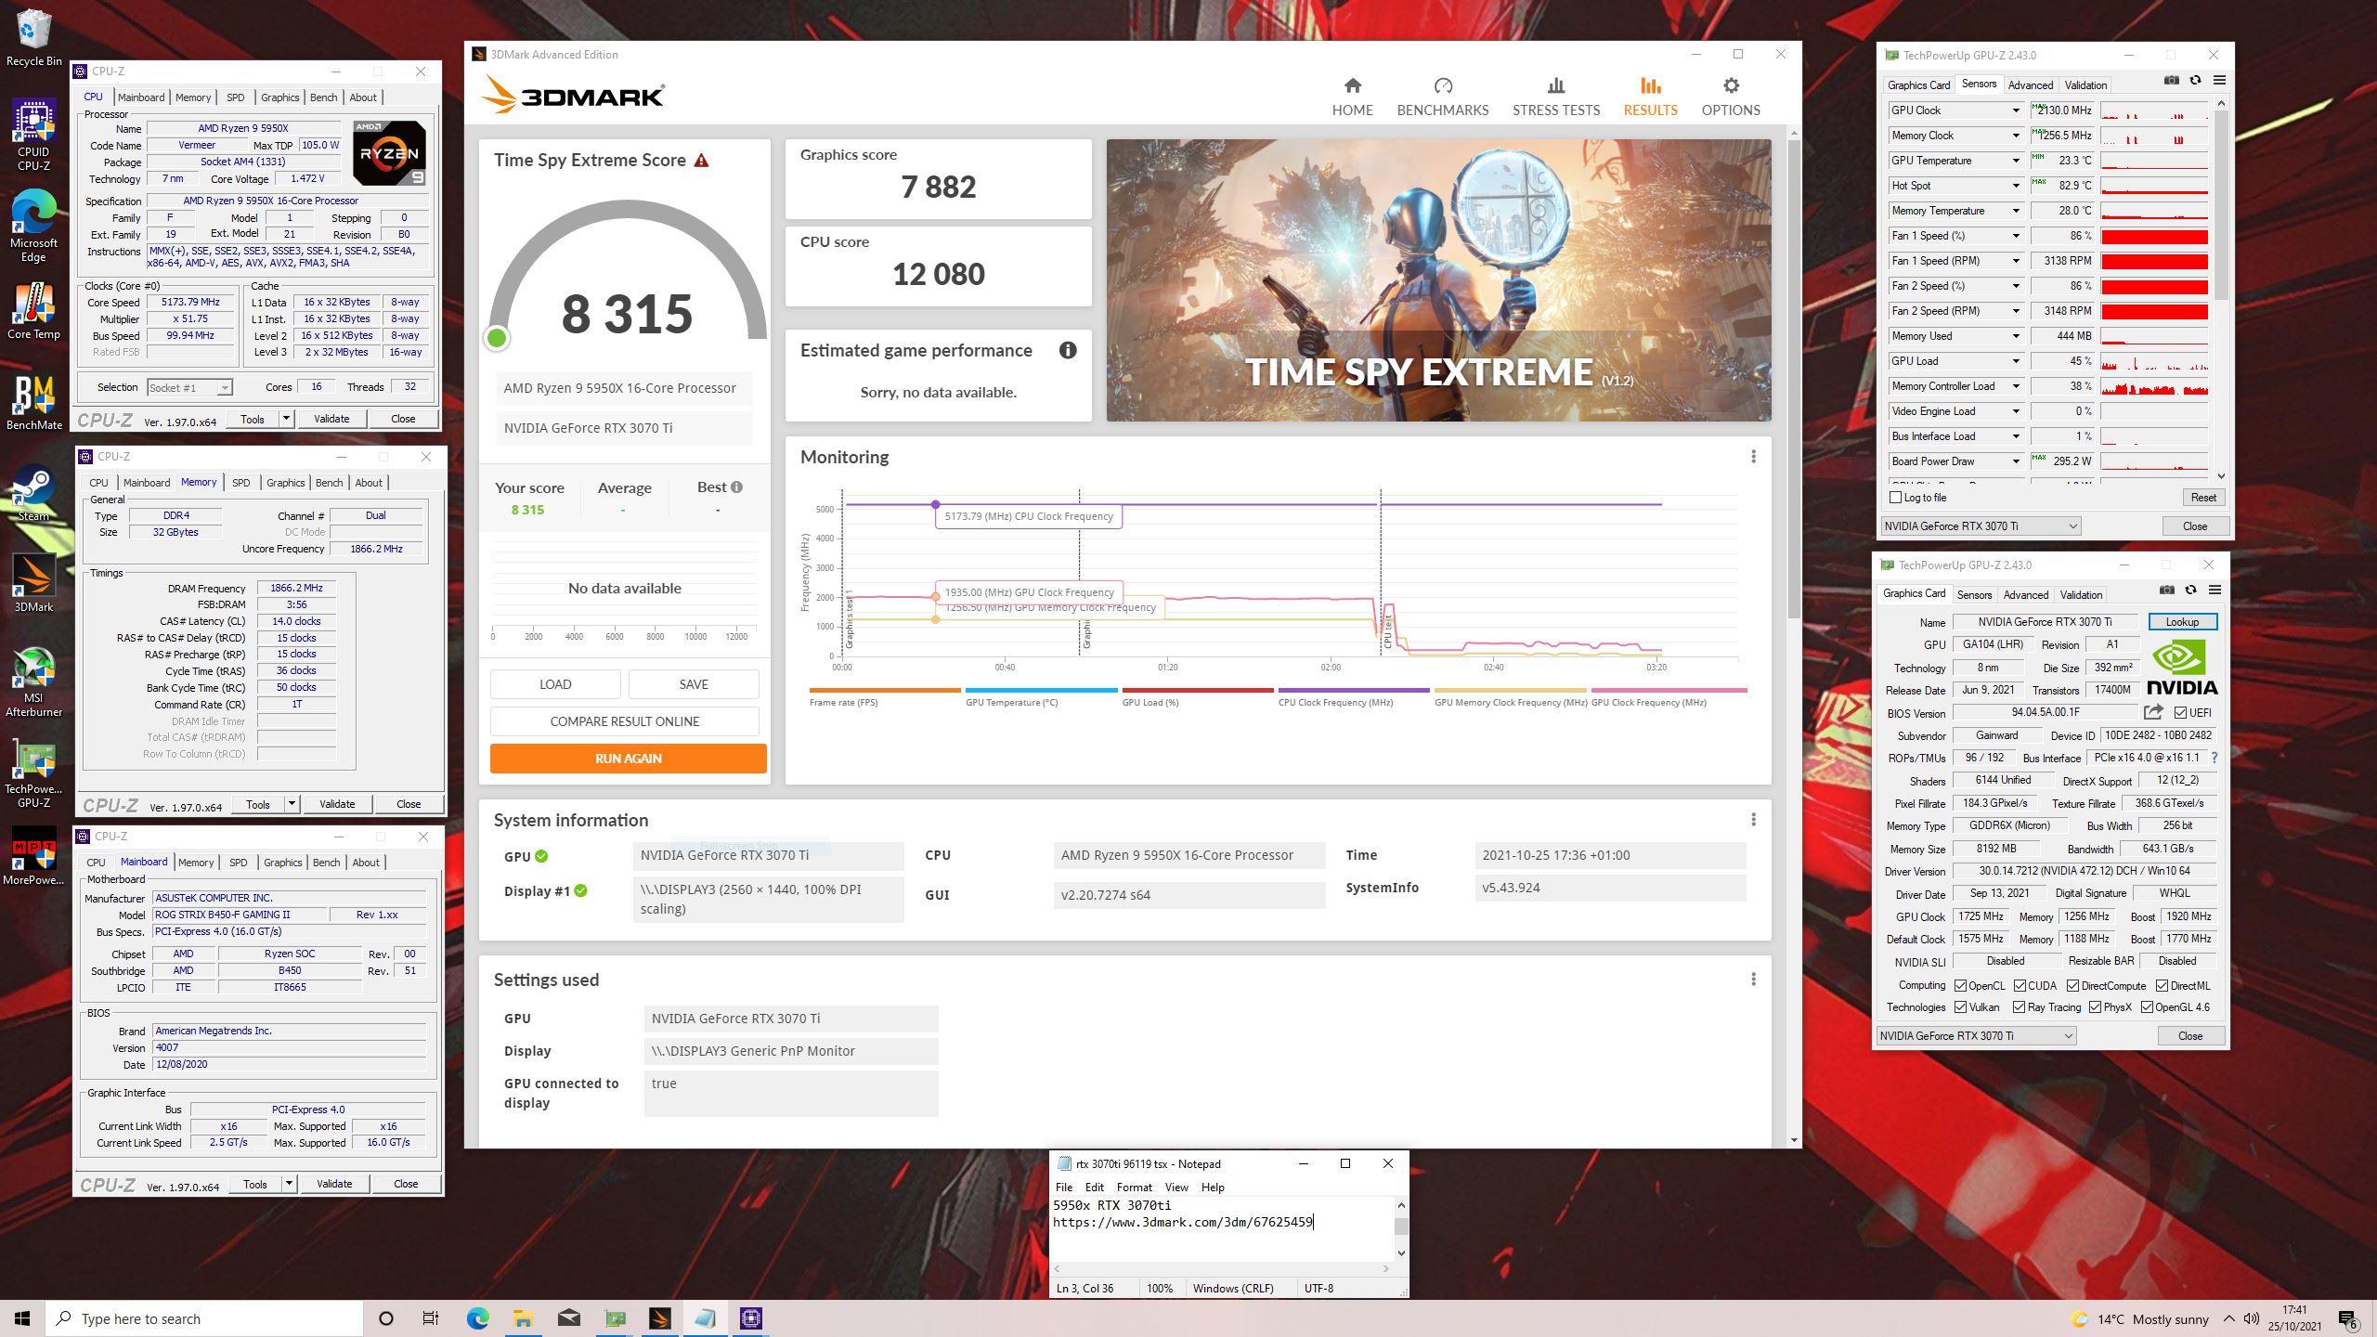Image resolution: width=2377 pixels, height=1337 pixels.
Task: Expand the Board Power Draw sensor dropdown
Action: tap(2016, 461)
